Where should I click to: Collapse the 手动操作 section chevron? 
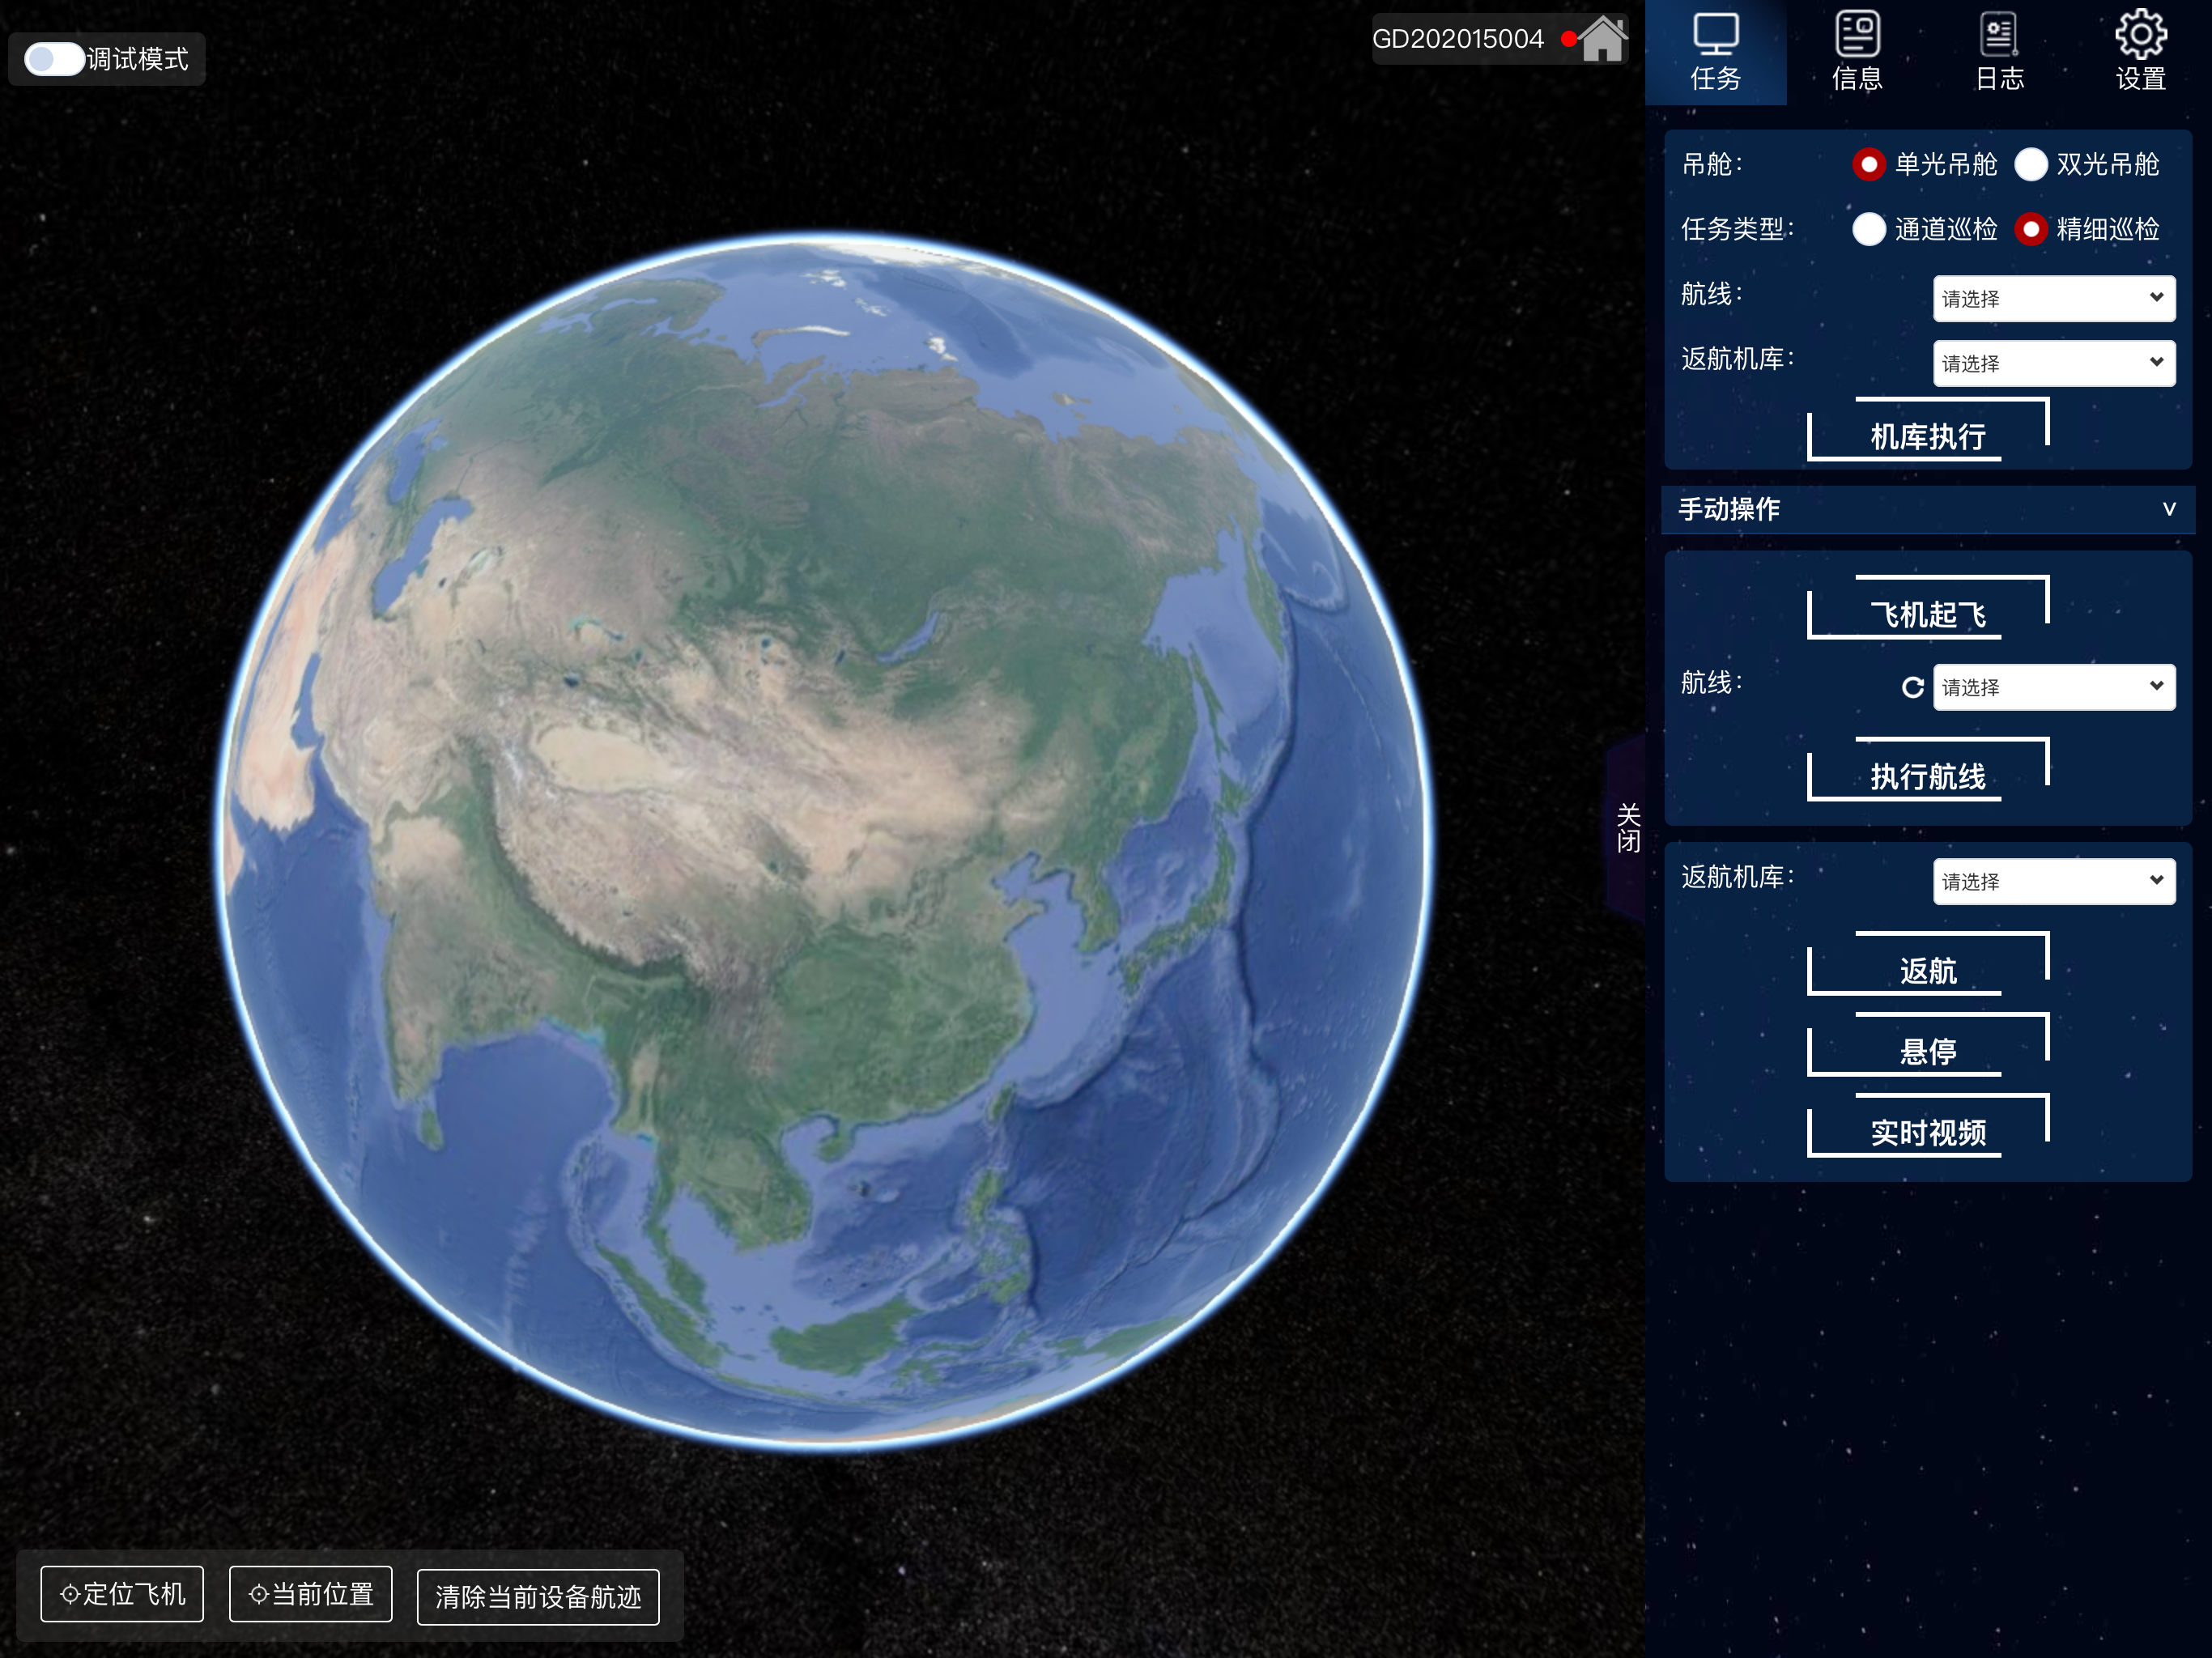coord(2169,509)
